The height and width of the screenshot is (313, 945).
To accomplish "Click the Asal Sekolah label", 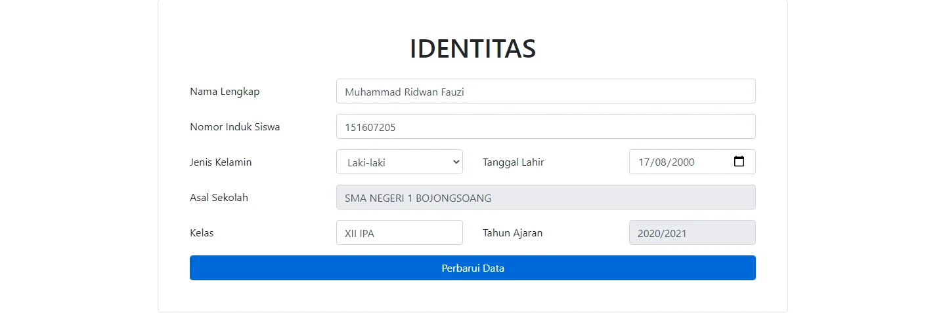I will click(219, 198).
